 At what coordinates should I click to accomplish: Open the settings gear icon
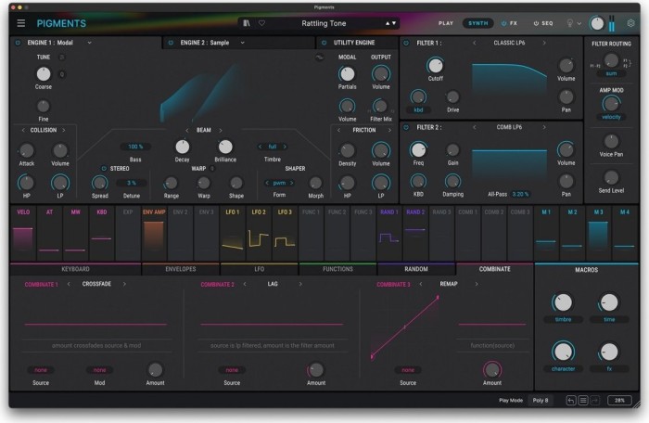pos(630,23)
